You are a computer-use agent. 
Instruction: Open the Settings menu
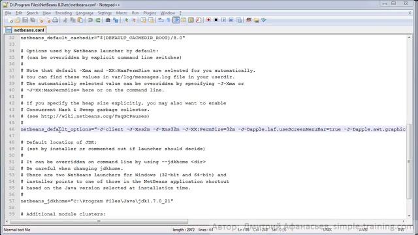coord(104,13)
